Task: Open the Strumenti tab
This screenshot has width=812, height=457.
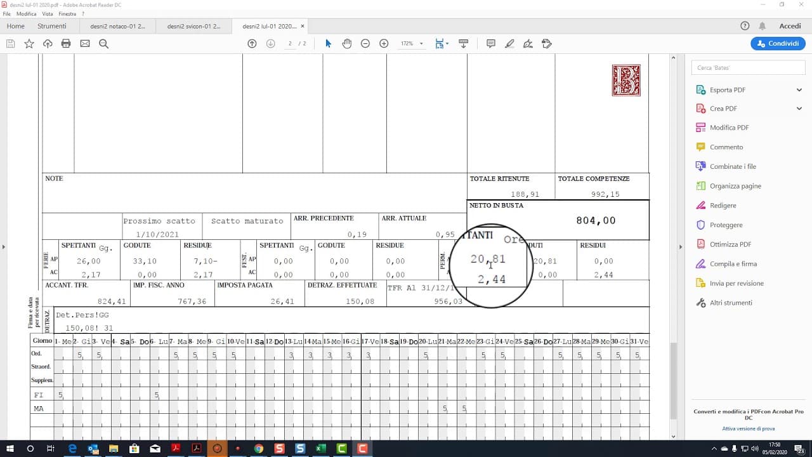Action: coord(52,26)
